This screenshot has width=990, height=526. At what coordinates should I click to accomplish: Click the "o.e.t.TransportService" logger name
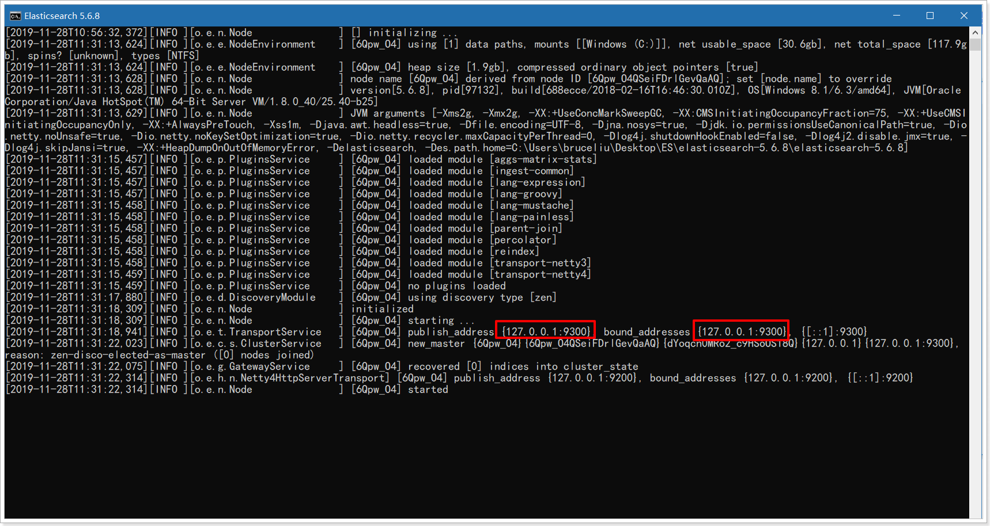coord(258,332)
